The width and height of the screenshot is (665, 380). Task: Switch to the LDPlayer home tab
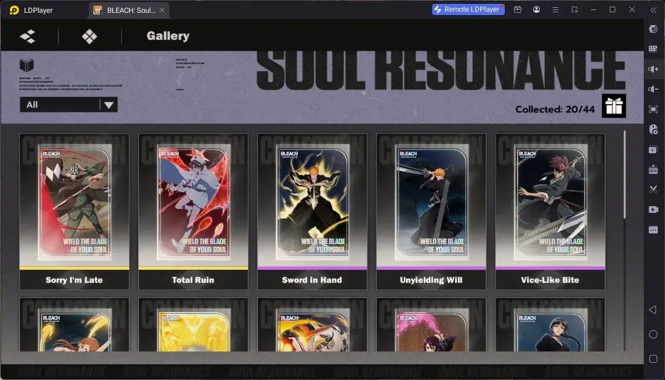point(32,10)
